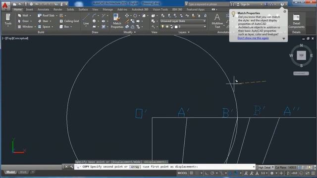Toggle the grid display in status bar

coord(191,173)
